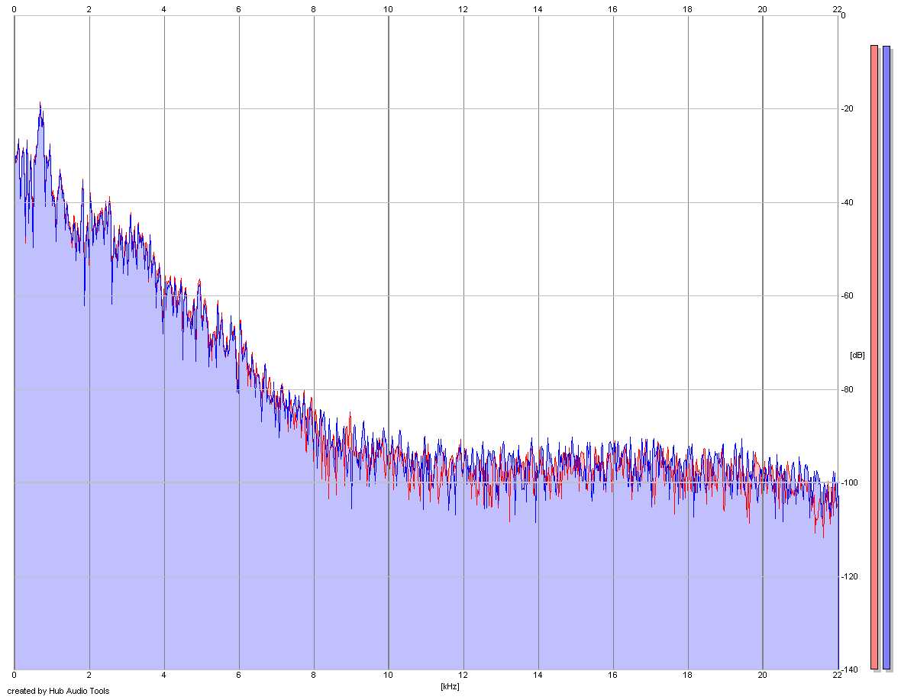This screenshot has height=700, width=901.
Task: Click the -140 dB scale label
Action: click(x=850, y=669)
